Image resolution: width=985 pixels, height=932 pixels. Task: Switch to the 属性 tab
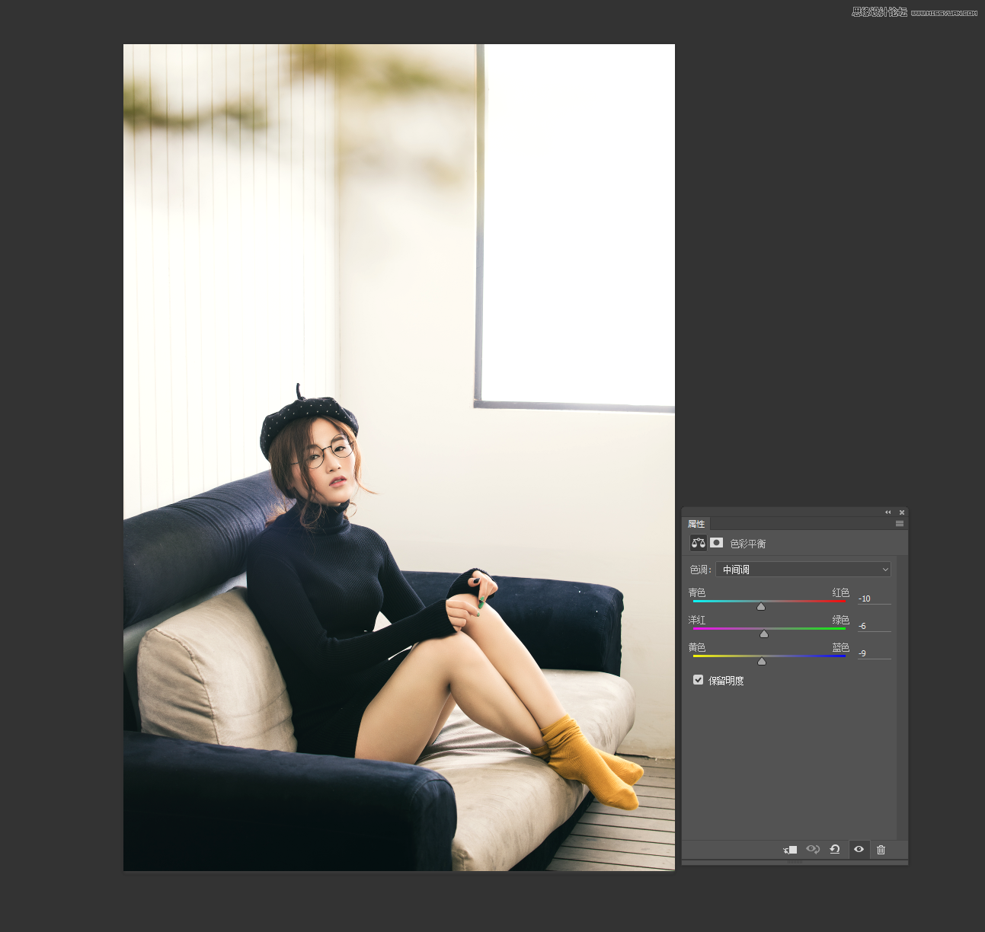(696, 524)
